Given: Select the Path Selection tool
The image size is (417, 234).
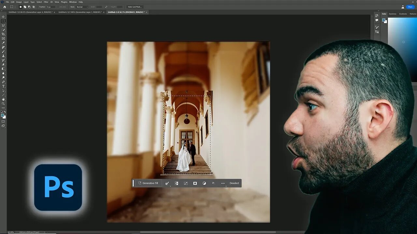Looking at the screenshot, I should (x=4, y=91).
